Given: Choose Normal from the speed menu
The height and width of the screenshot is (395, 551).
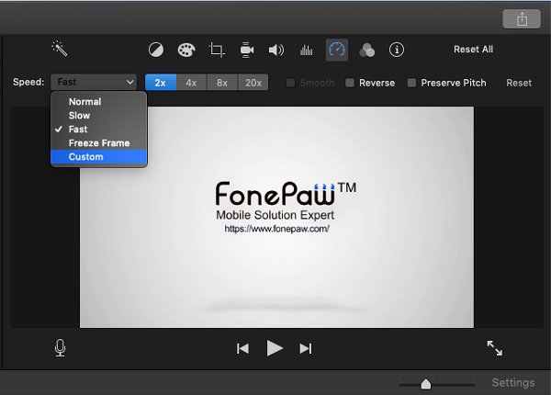Looking at the screenshot, I should (99, 102).
